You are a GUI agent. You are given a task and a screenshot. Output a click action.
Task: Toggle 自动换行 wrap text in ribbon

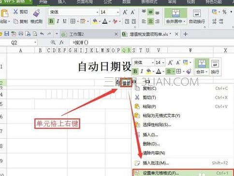click(197, 16)
